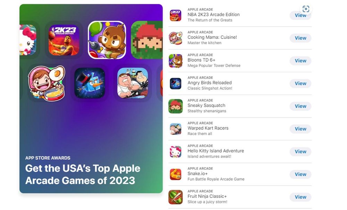
Task: Open the Top Apple Arcade Games 2023 headline
Action: [x=83, y=174]
